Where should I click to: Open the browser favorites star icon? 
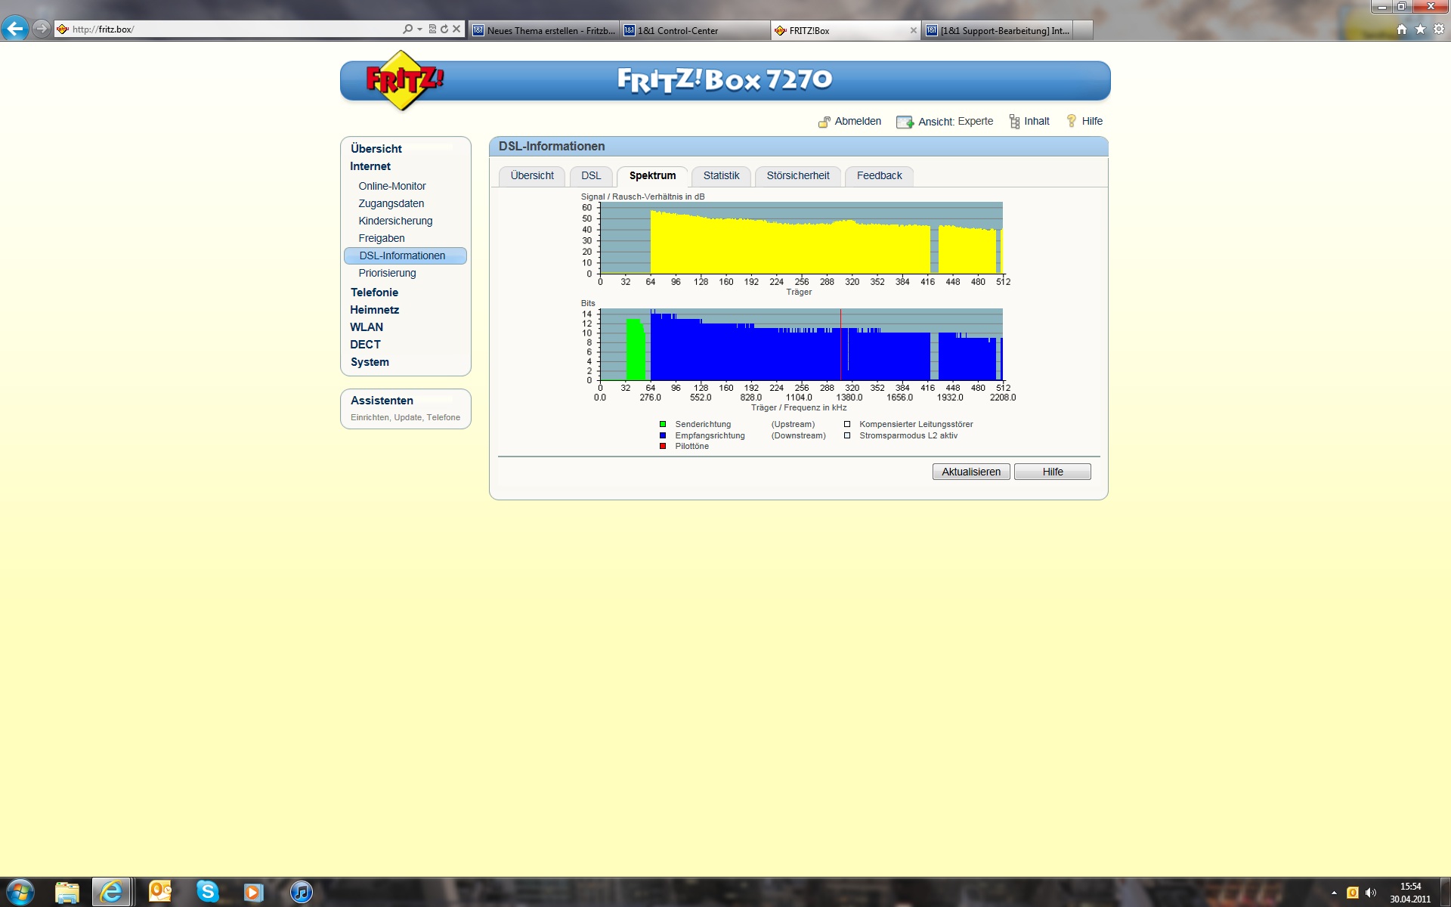(1420, 29)
